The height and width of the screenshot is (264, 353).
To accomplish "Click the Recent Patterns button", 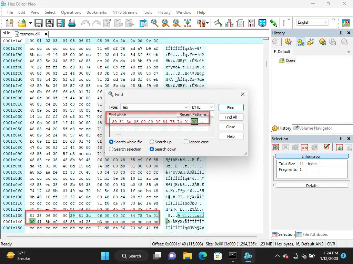I will click(x=193, y=114).
